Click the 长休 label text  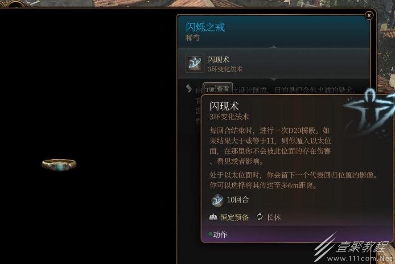[x=274, y=217]
